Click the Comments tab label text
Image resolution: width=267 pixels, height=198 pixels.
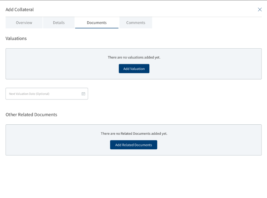pyautogui.click(x=136, y=23)
